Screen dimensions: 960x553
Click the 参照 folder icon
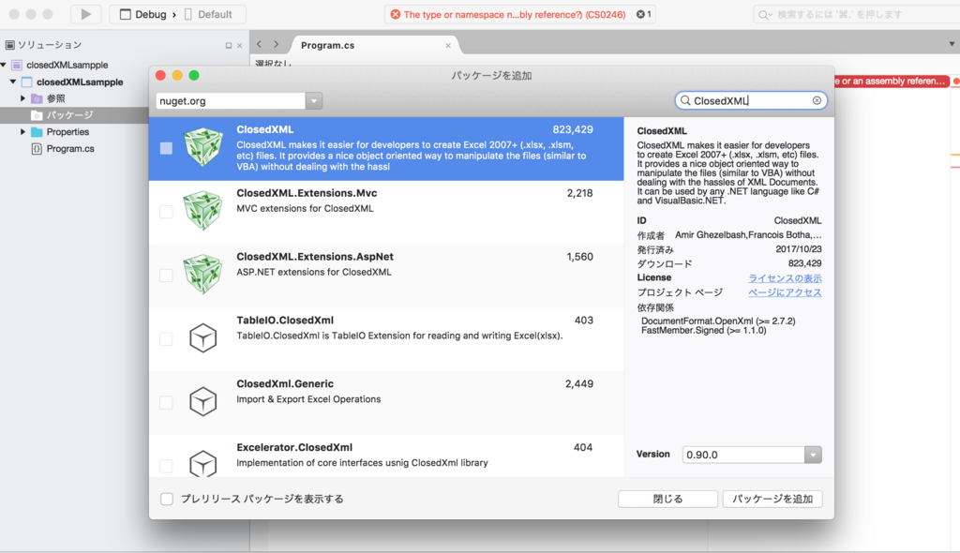37,98
